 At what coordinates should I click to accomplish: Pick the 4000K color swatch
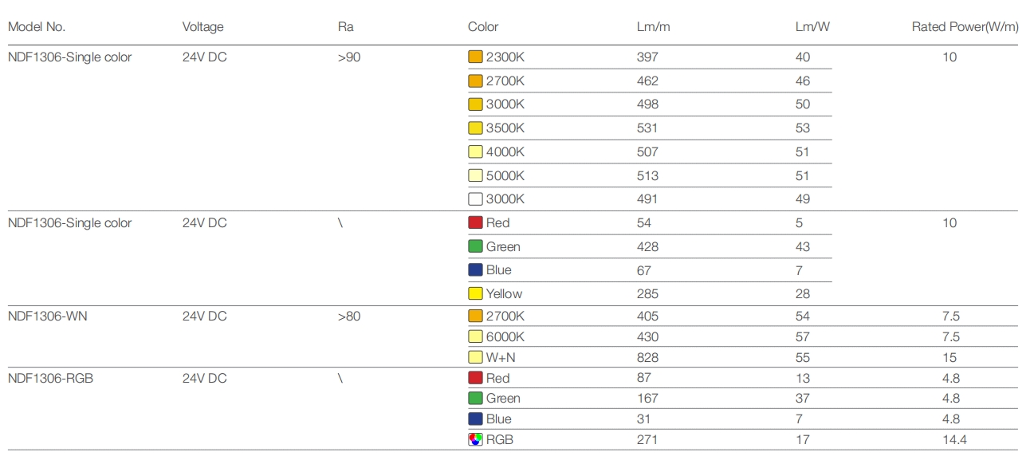(x=475, y=152)
